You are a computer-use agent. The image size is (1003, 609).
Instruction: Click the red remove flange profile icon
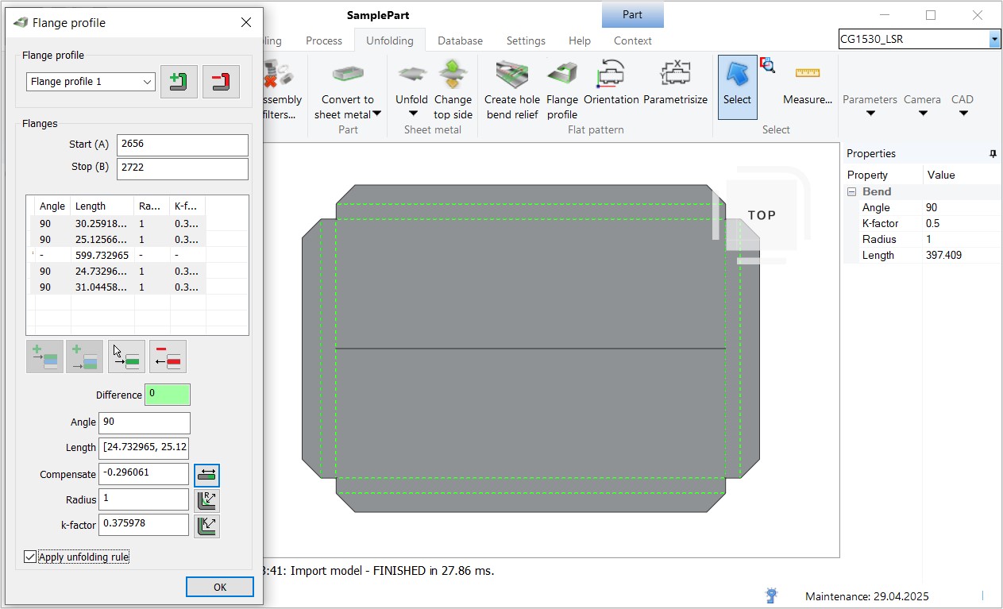coord(221,82)
